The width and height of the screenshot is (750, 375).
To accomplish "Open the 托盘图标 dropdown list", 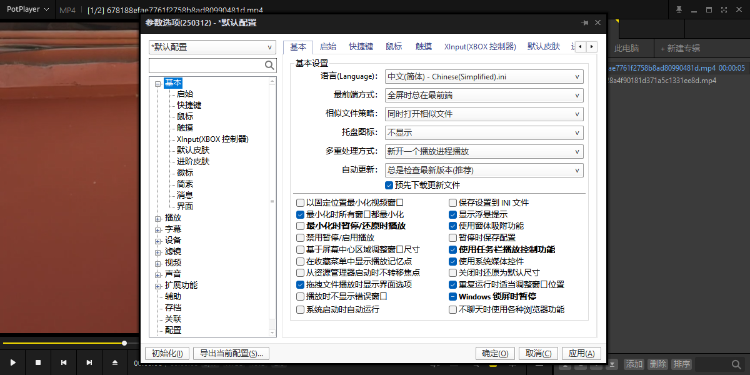I will pyautogui.click(x=484, y=132).
